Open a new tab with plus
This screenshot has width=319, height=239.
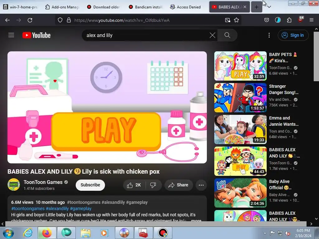257,7
